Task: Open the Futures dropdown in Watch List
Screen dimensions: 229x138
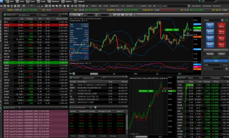Action: [49, 15]
